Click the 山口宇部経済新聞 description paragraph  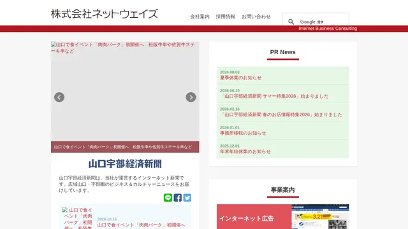pos(124,184)
